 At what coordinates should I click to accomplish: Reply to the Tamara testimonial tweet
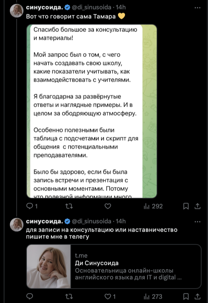(32, 206)
